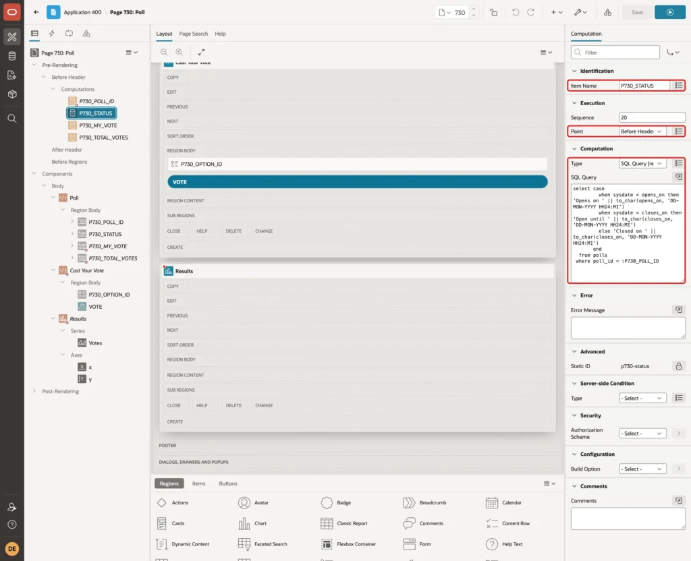Open Server-side Condition Type dropdown
Screen dimensions: 691x561
click(642, 398)
